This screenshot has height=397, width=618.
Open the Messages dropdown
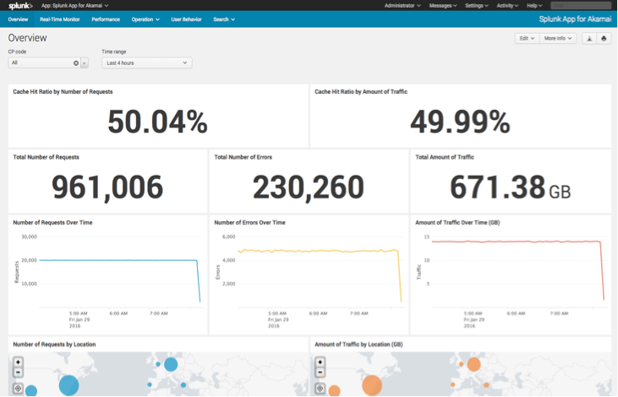point(443,6)
